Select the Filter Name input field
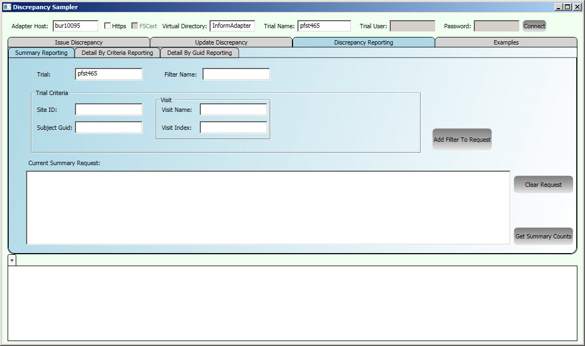585x346 pixels. 236,74
